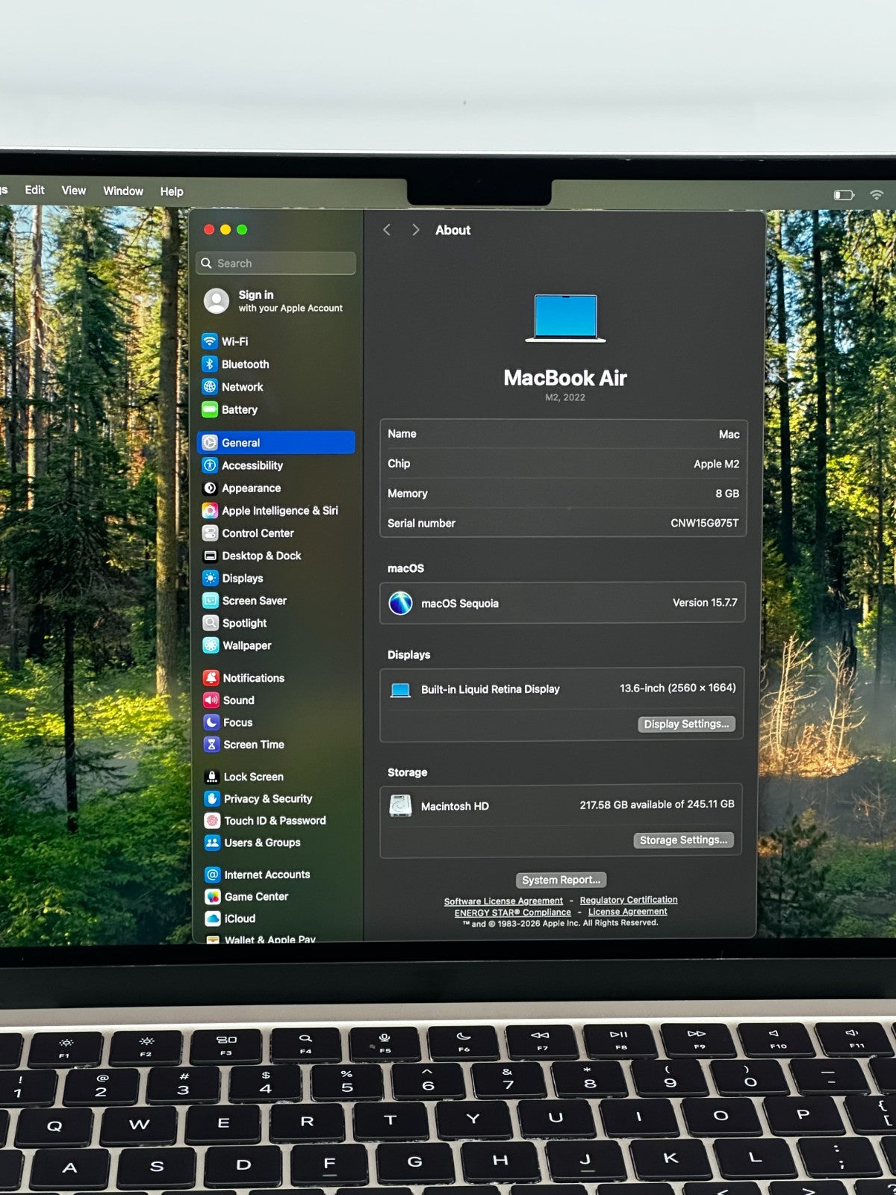Open the Lock Screen icon
This screenshot has width=896, height=1195.
point(212,777)
